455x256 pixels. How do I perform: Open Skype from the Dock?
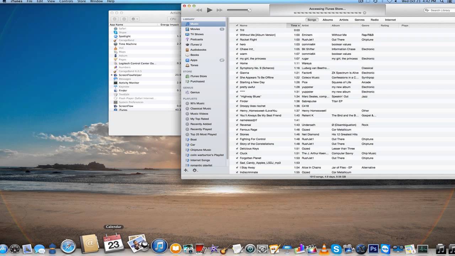336,249
